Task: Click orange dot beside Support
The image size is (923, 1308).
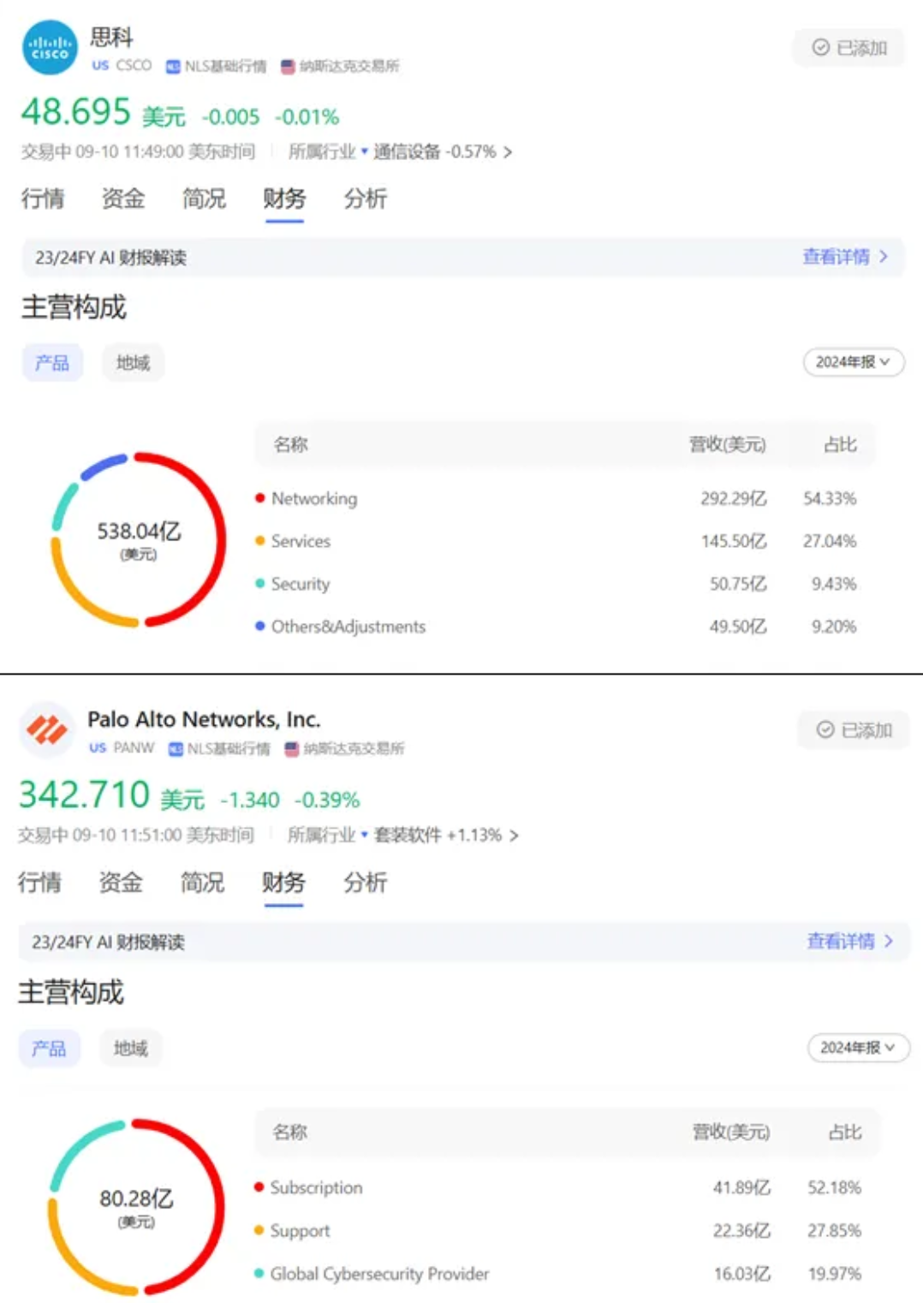Action: 259,1231
